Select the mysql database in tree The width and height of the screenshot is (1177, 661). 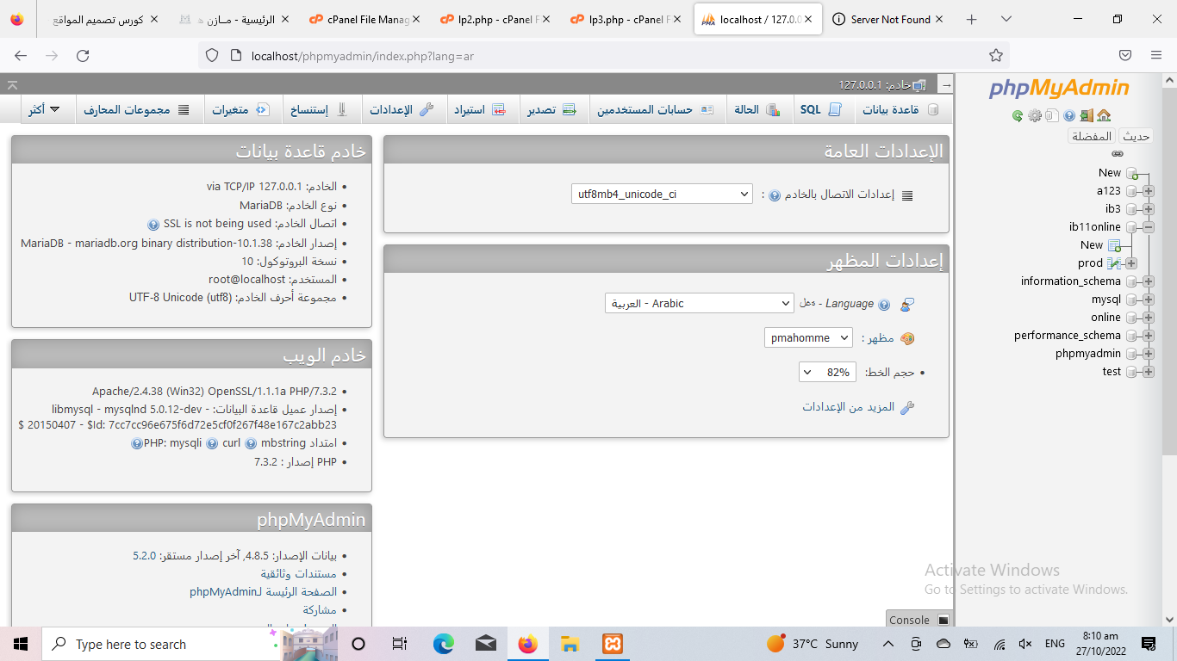1105,300
